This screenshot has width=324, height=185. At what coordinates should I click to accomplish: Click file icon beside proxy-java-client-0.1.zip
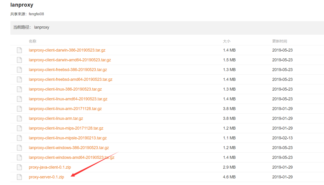click(19, 167)
